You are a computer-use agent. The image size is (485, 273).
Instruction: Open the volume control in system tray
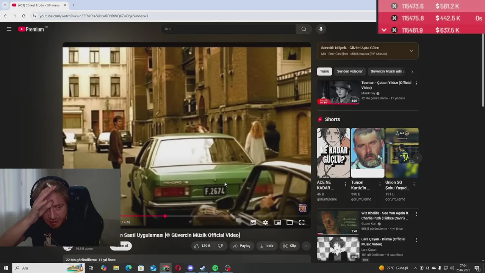click(452, 268)
